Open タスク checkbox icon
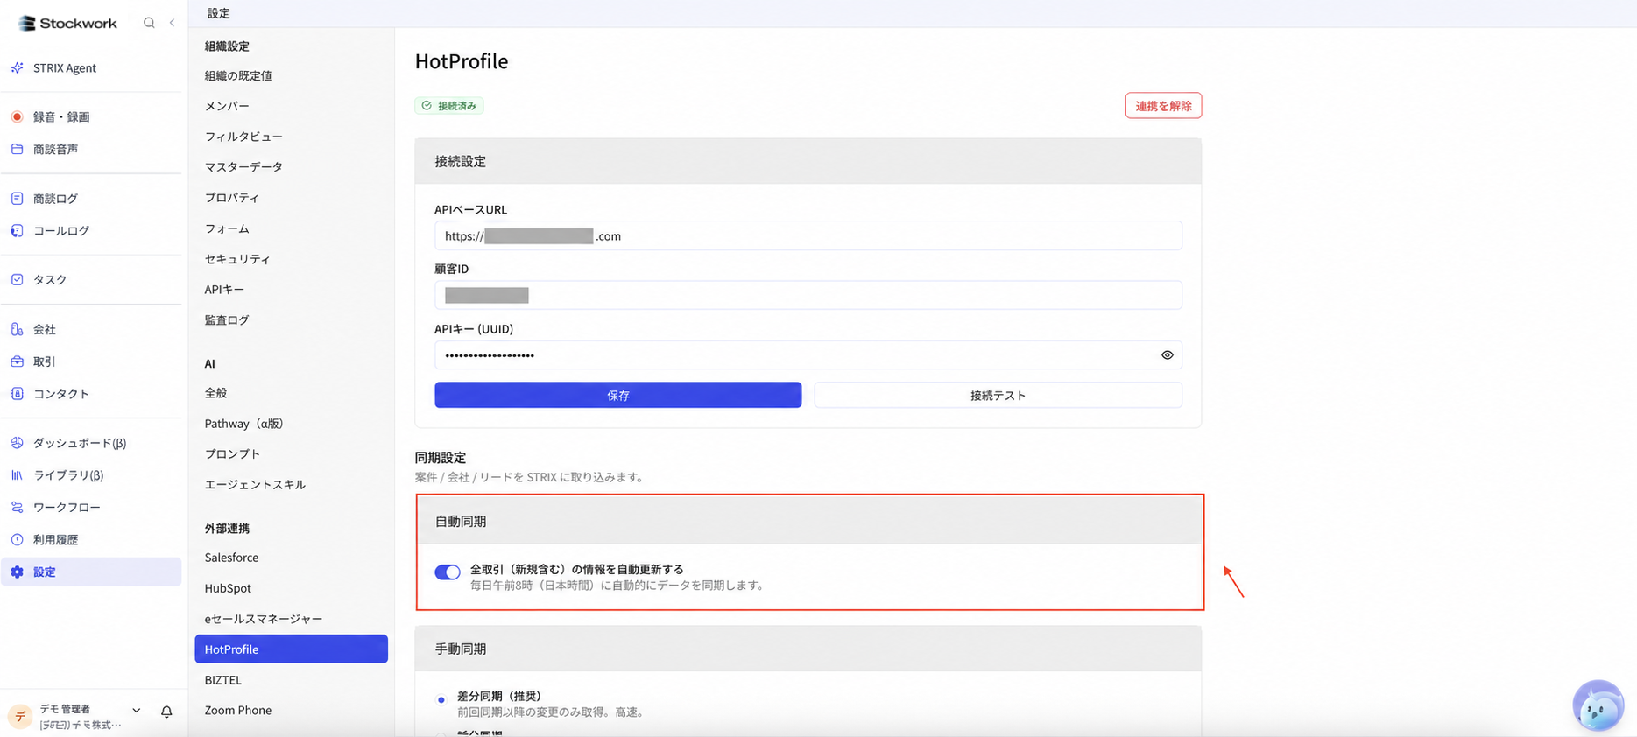The width and height of the screenshot is (1637, 737). (x=17, y=280)
